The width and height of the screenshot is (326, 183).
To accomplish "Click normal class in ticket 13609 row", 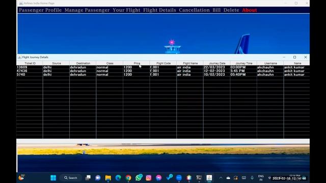I will point(110,67).
